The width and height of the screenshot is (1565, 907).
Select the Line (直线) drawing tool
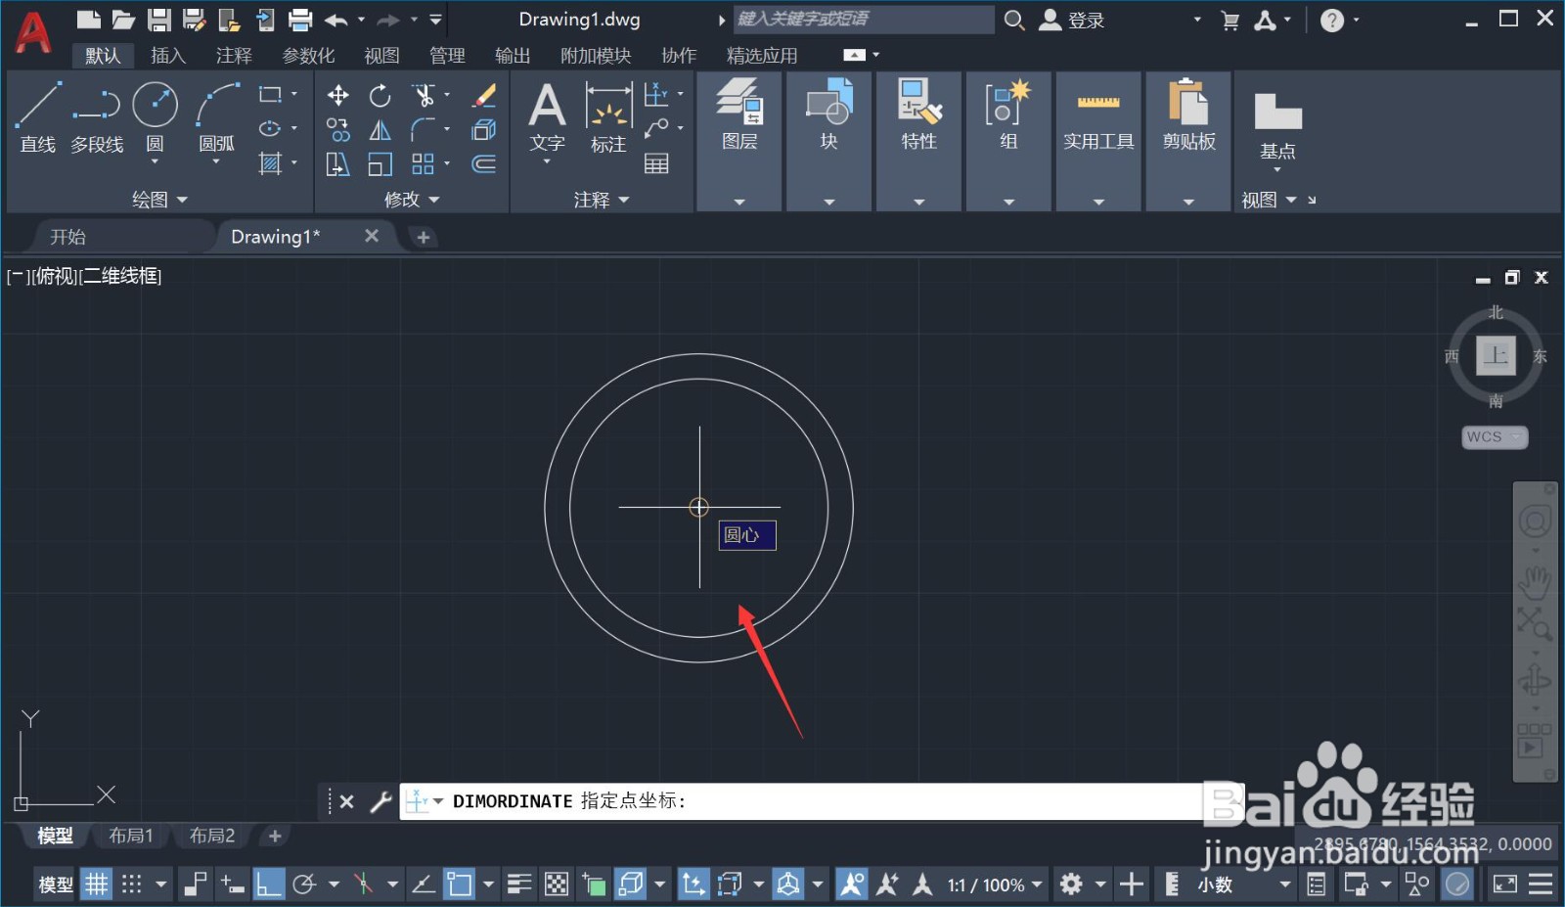[38, 117]
